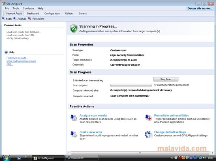Click the Remediate vulnerabilities icon
Image resolution: width=216 pixels, height=161 pixels.
coord(149,118)
